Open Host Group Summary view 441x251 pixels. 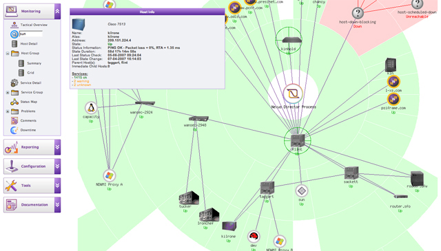point(34,63)
